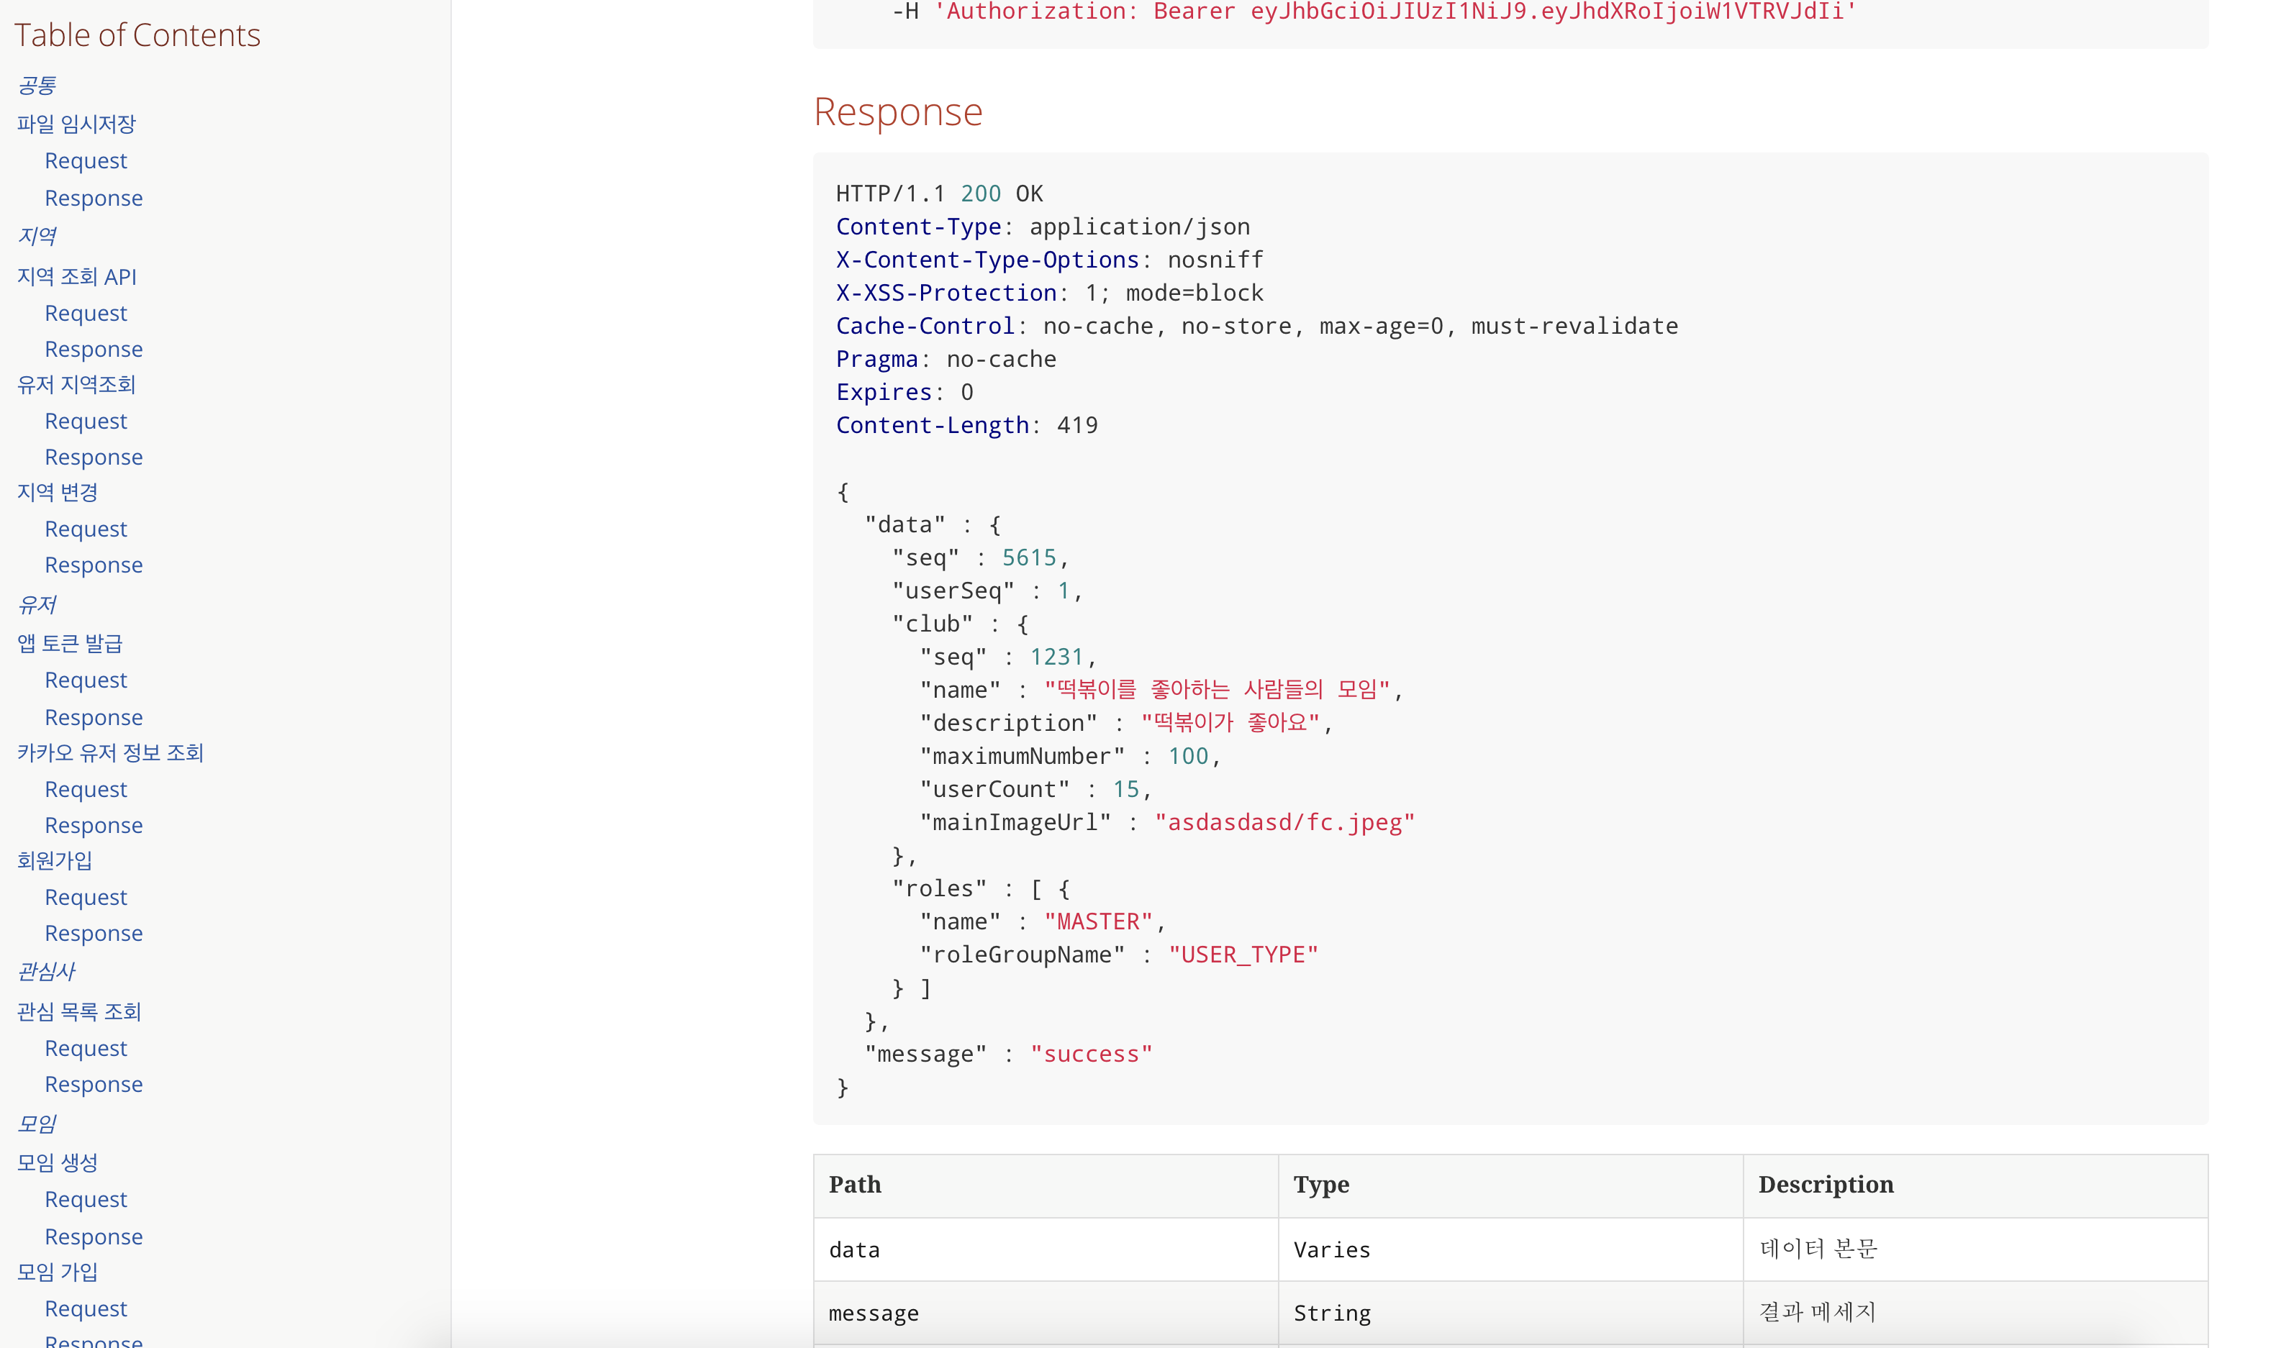Click Response under 지역 변경
Viewport: 2294px width, 1348px height.
(x=93, y=565)
